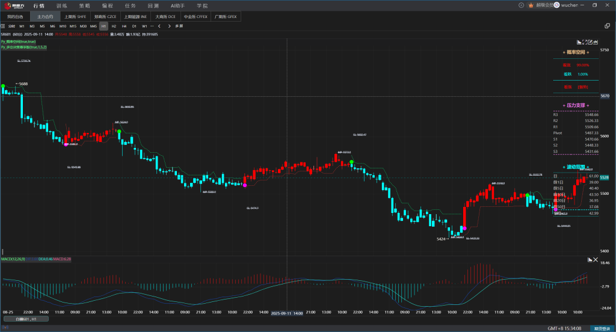
Task: Expand more periods with the ellipsis button
Action: coord(152,26)
